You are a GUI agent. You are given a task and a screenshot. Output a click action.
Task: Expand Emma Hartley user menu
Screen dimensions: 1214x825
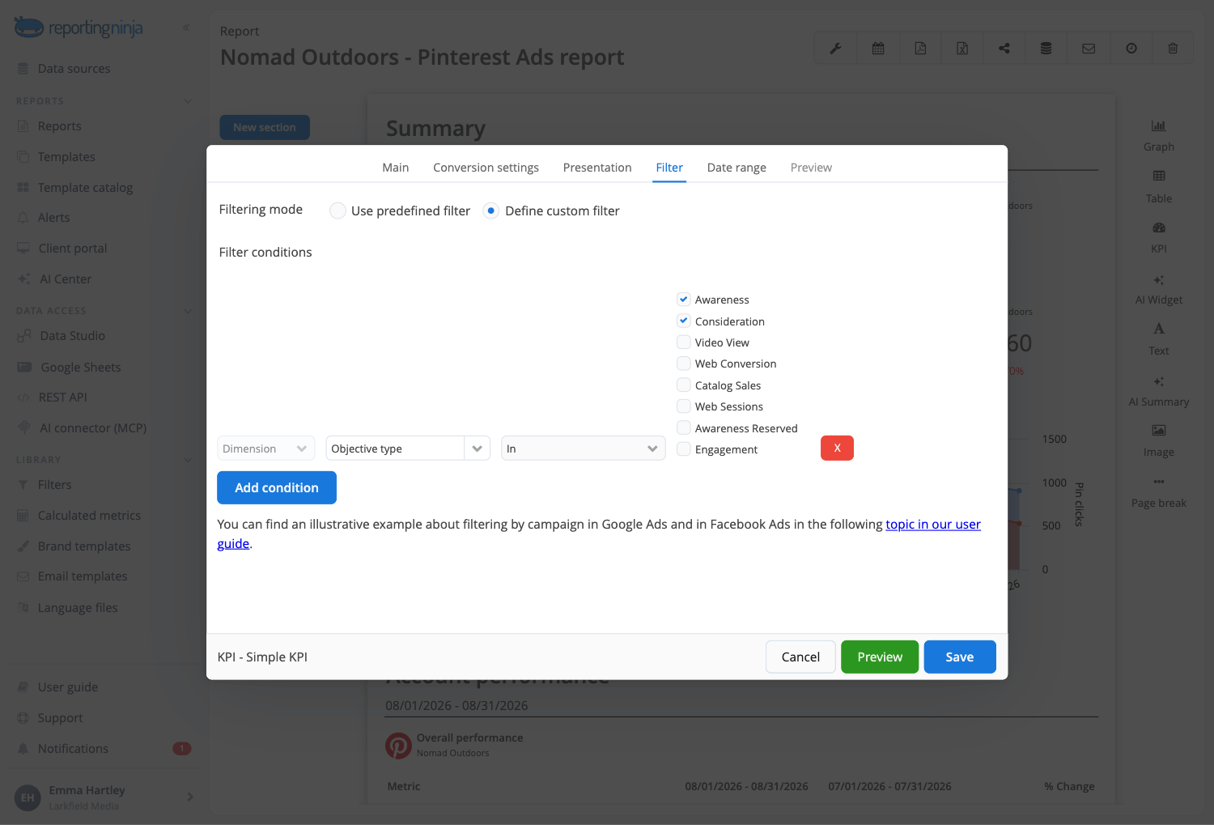click(190, 797)
